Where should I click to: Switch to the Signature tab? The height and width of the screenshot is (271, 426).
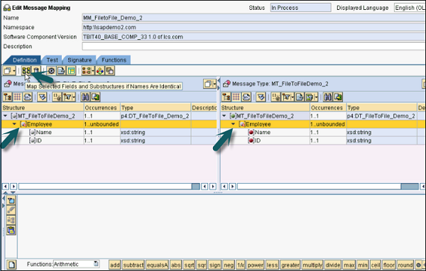pos(80,60)
